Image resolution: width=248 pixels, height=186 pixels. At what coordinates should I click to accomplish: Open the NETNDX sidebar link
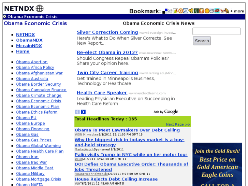[x=26, y=34]
